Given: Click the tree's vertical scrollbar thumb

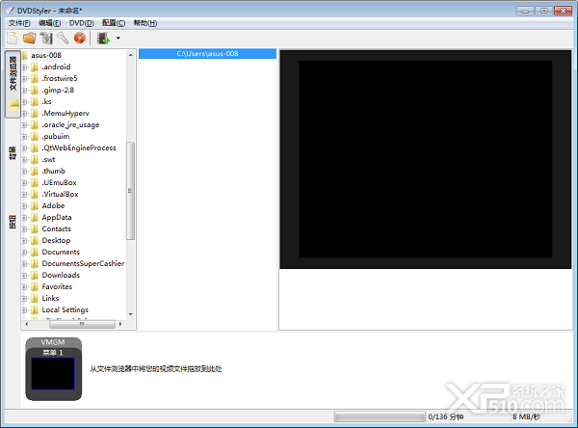Looking at the screenshot, I should pyautogui.click(x=130, y=191).
